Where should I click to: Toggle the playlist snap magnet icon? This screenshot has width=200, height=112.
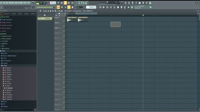[40, 11]
